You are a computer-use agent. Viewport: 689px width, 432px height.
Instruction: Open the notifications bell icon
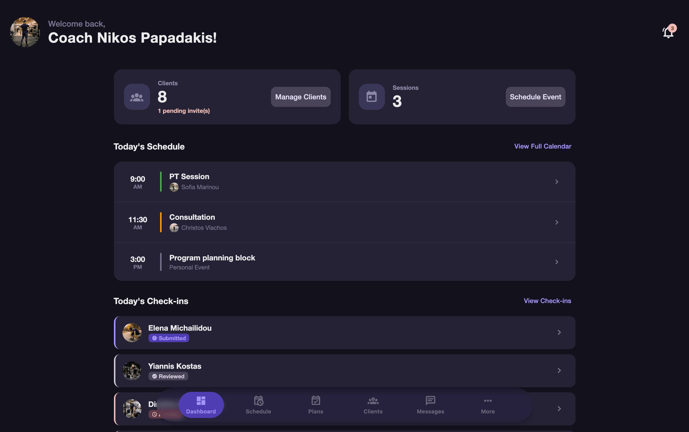[x=668, y=32]
